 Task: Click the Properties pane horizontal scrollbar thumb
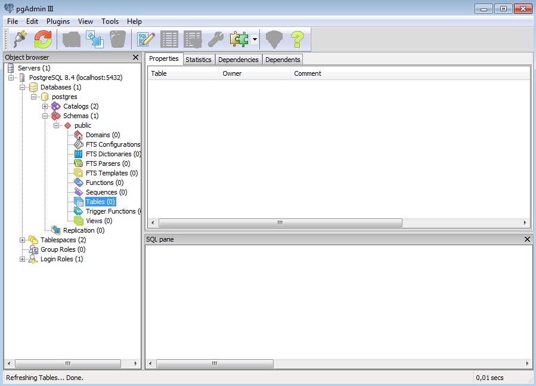(280, 223)
